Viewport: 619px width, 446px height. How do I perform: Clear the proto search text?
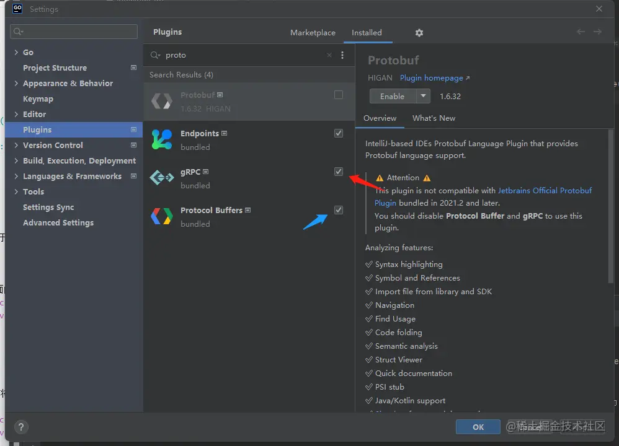tap(329, 55)
